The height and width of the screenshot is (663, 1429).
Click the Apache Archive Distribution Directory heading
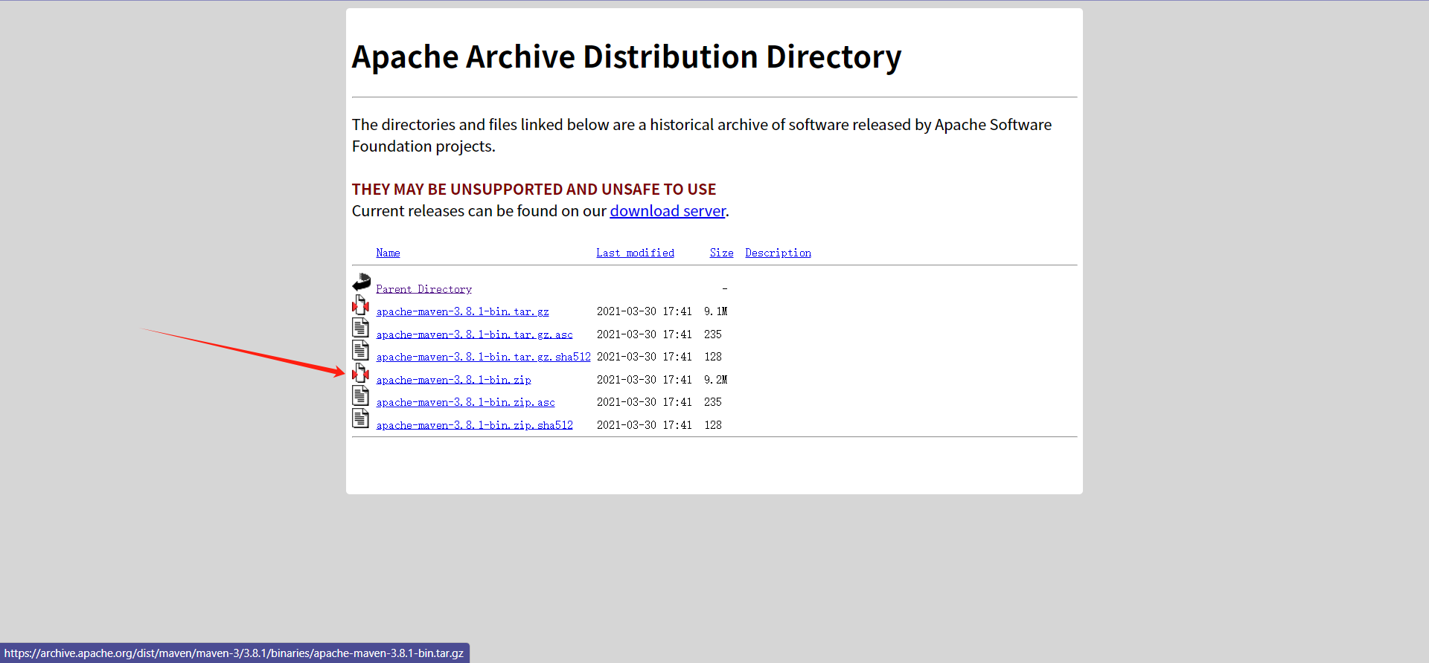626,57
